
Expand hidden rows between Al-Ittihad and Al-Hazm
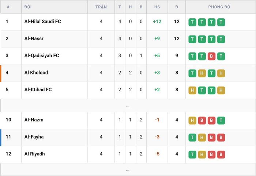(x=128, y=106)
